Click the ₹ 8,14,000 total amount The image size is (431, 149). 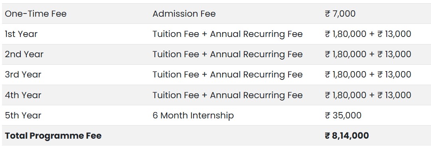[347, 135]
